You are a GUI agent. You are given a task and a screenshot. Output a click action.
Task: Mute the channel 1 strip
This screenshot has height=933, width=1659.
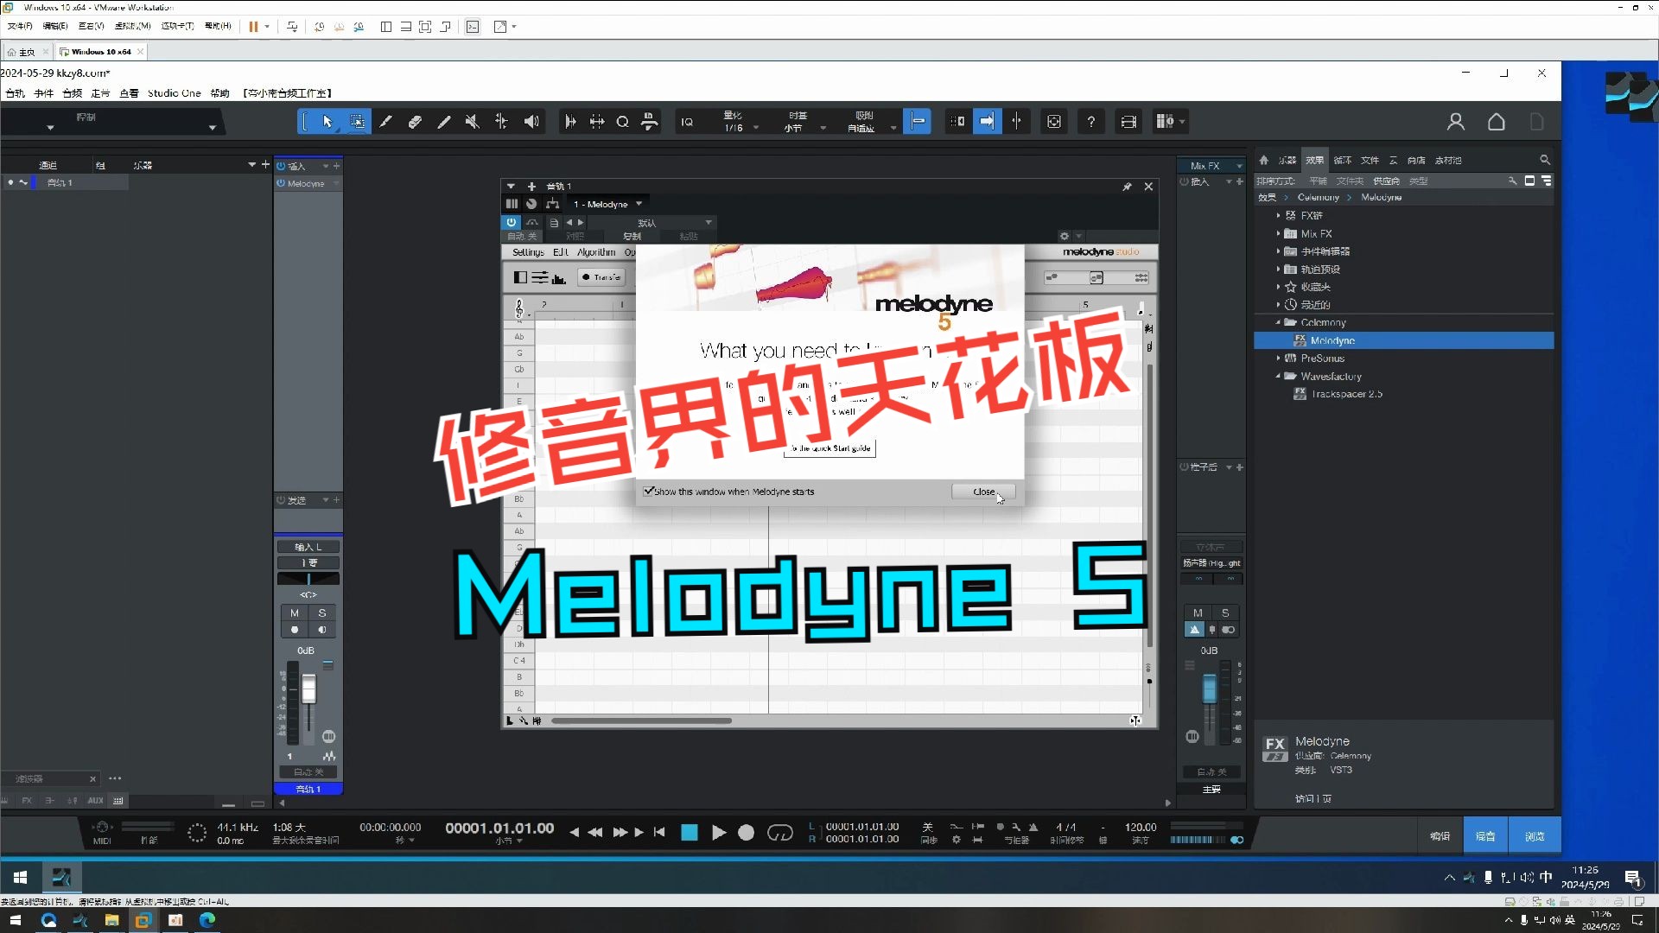click(295, 612)
